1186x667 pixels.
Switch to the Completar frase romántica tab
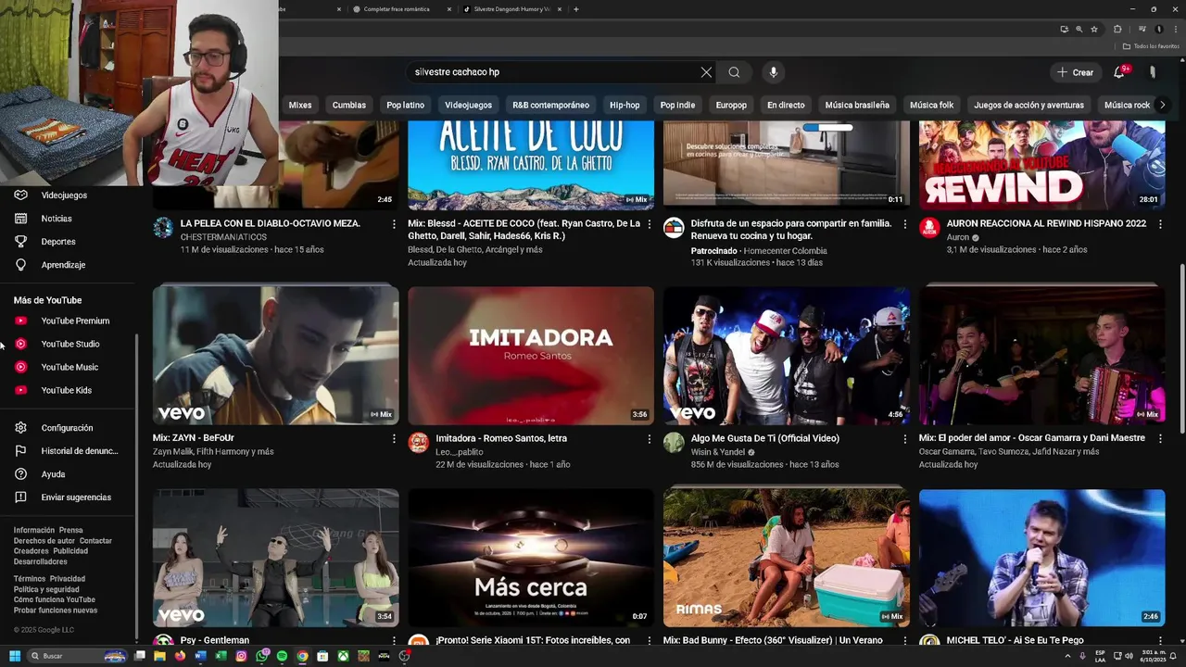pyautogui.click(x=397, y=9)
